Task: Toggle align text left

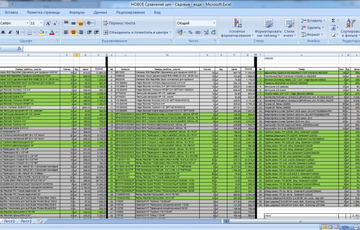Action: pyautogui.click(x=66, y=32)
